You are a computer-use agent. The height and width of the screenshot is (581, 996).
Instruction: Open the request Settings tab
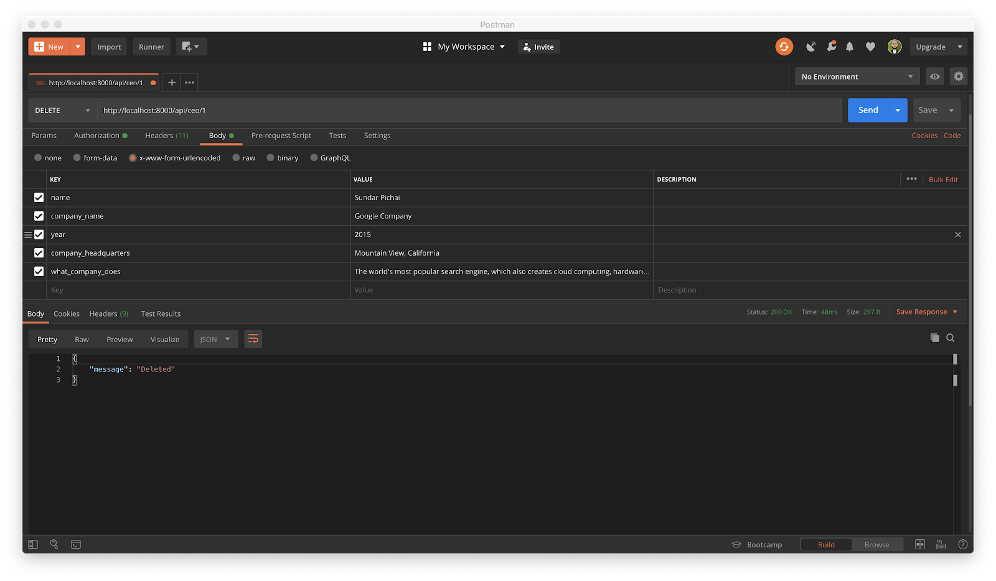[x=377, y=136]
